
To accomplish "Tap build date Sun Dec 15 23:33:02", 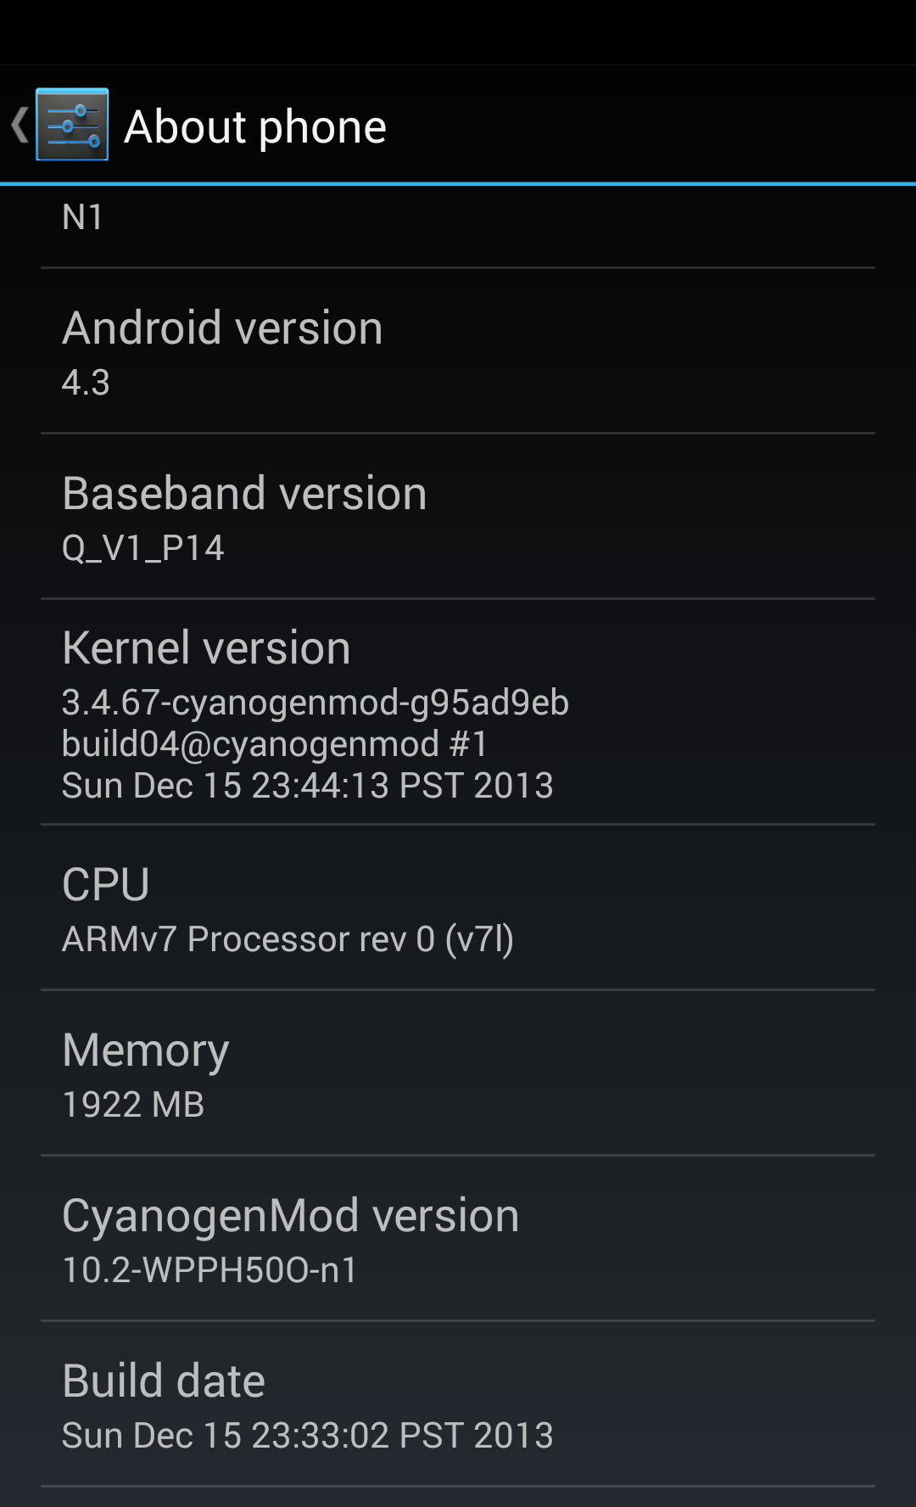I will coord(308,1436).
